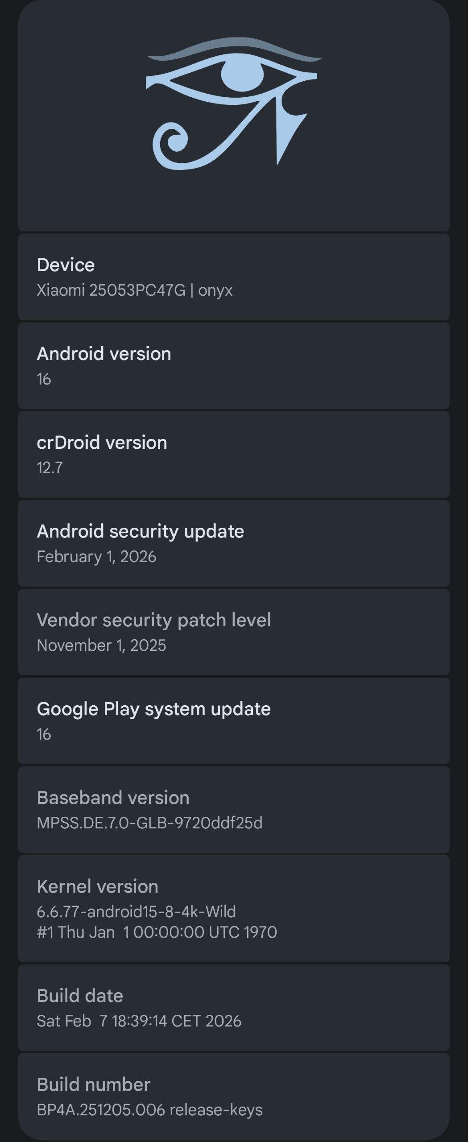
Task: Click the 'Sat Feb 7 18:39:14 CET 2026' text
Action: (x=139, y=1021)
